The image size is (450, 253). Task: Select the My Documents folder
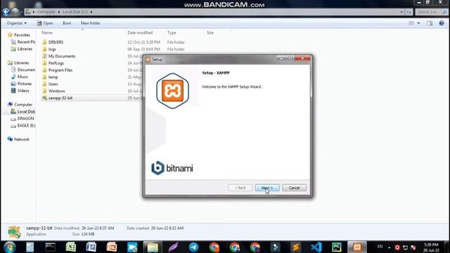62,56
